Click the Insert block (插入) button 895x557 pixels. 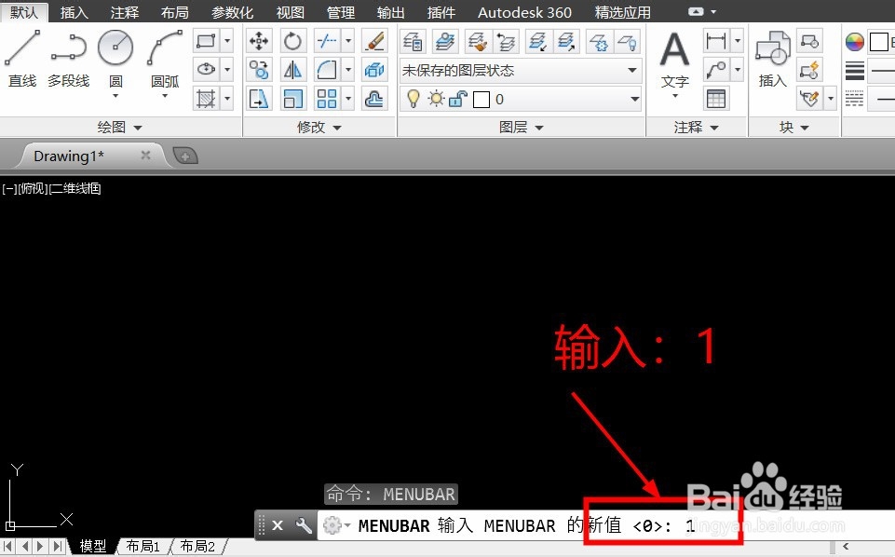(x=772, y=59)
